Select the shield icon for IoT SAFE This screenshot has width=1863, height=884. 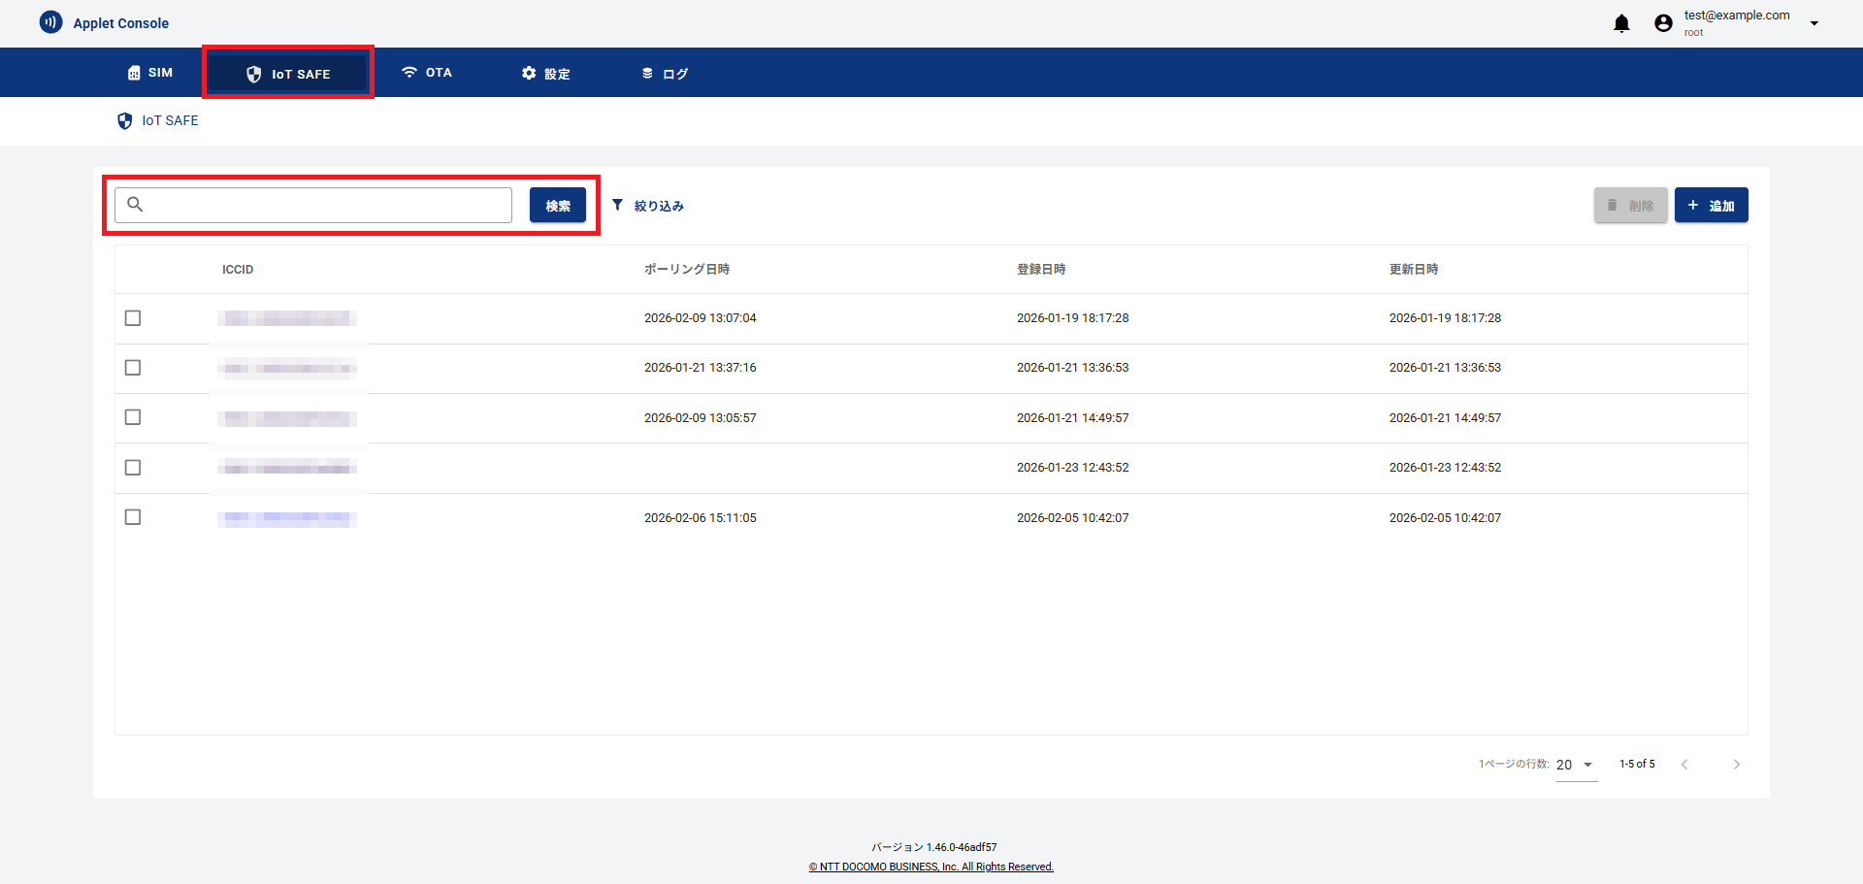(254, 73)
